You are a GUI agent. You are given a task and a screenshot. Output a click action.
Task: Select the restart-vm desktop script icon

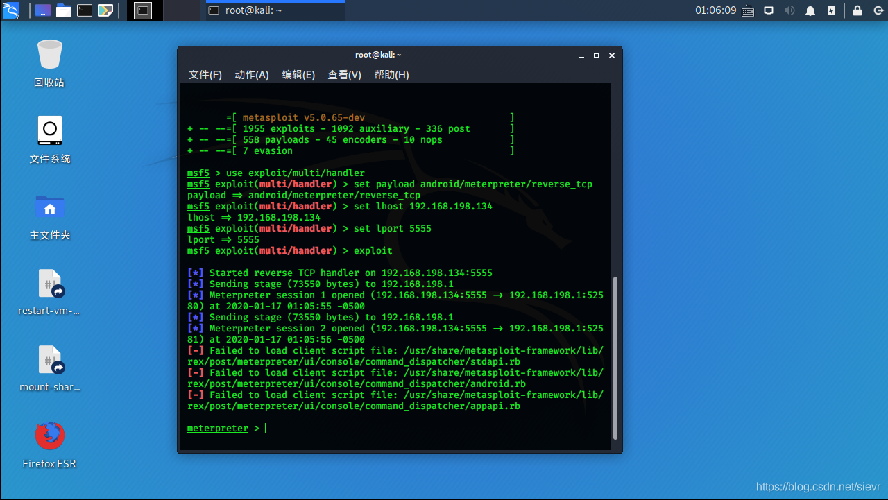coord(49,291)
